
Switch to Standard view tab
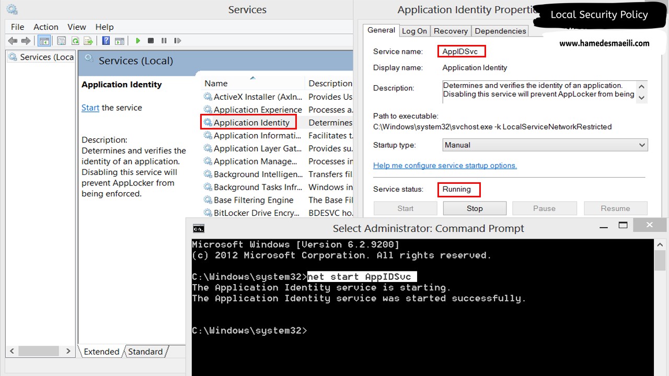[145, 351]
